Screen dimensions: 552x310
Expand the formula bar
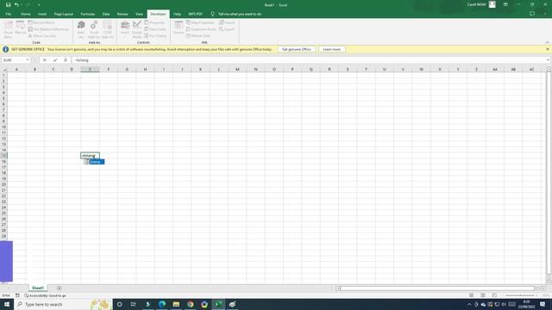point(549,60)
